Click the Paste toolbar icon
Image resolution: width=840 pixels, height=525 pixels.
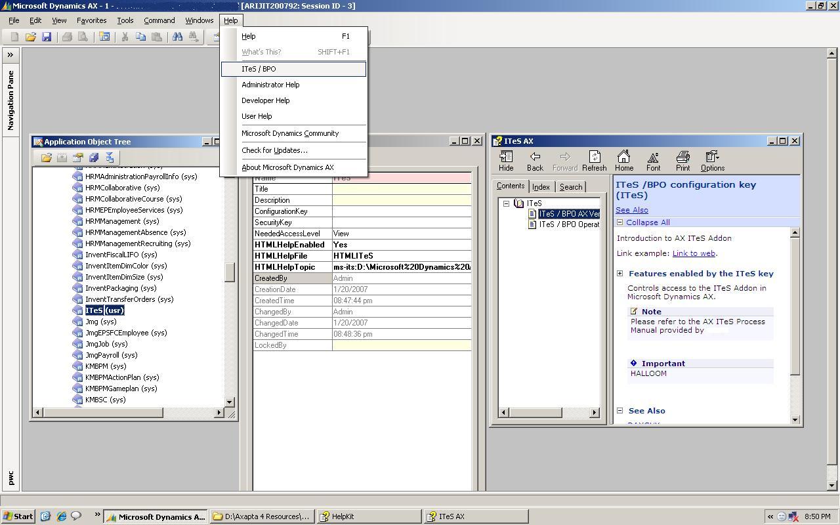[156, 37]
